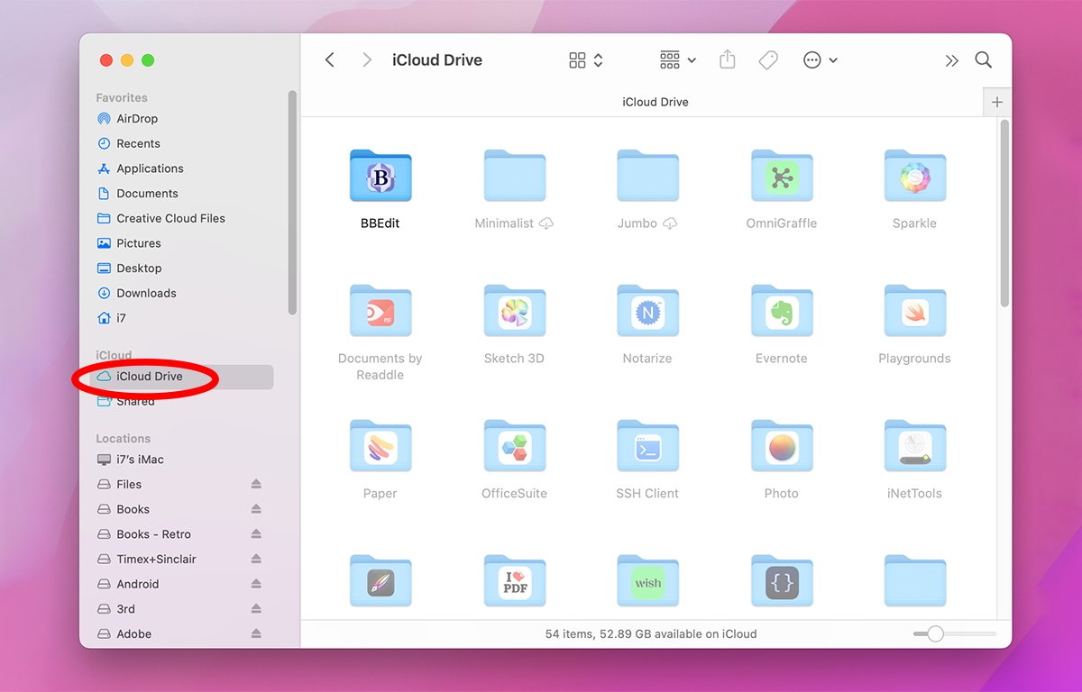Click the Share icon in the toolbar

tap(727, 59)
